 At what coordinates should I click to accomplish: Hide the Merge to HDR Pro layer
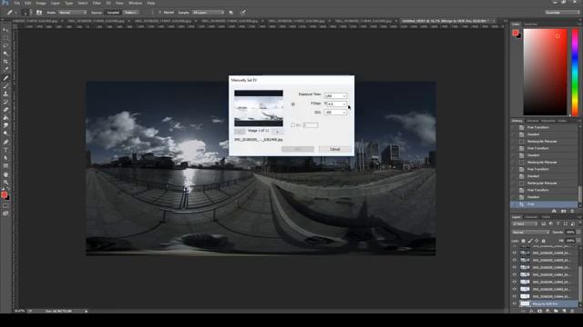(x=515, y=303)
